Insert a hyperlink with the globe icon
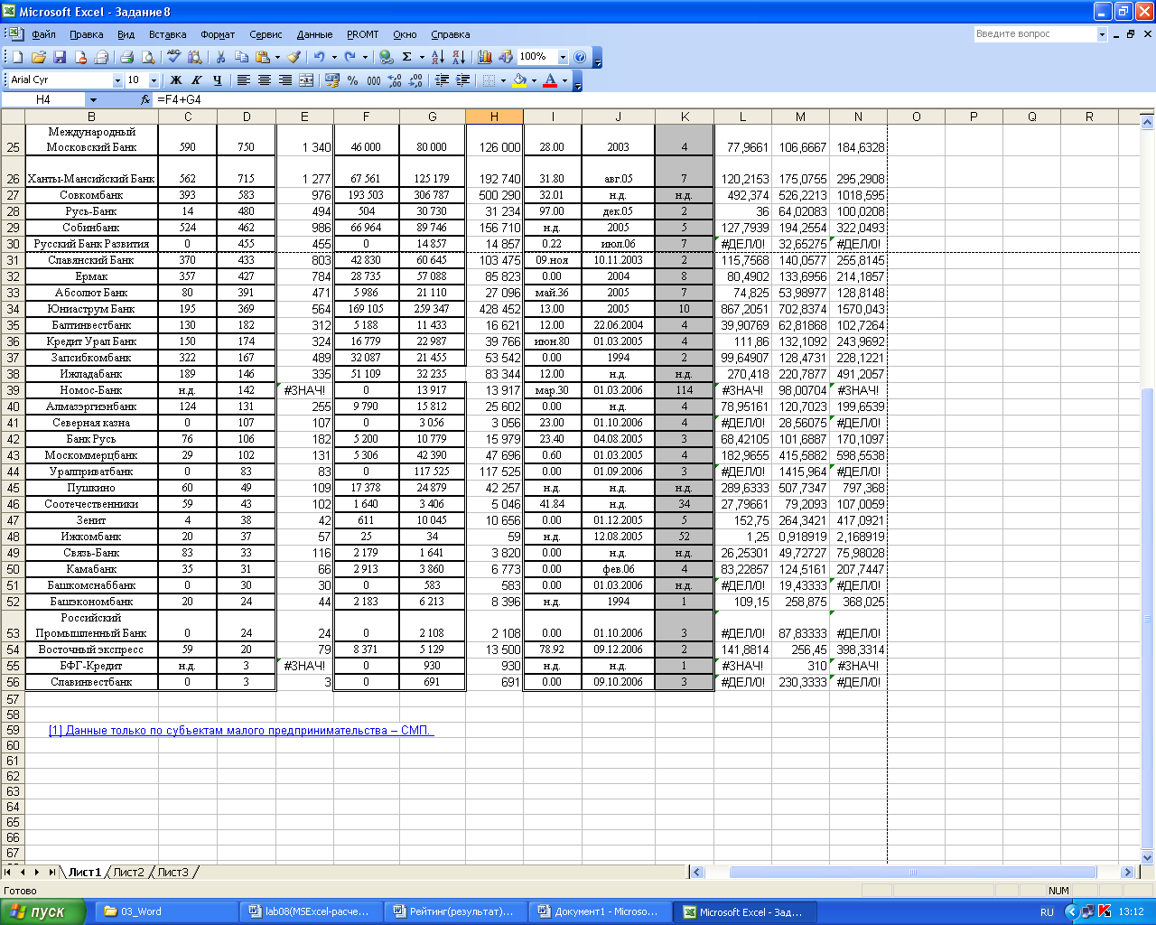This screenshot has width=1156, height=925. (386, 57)
